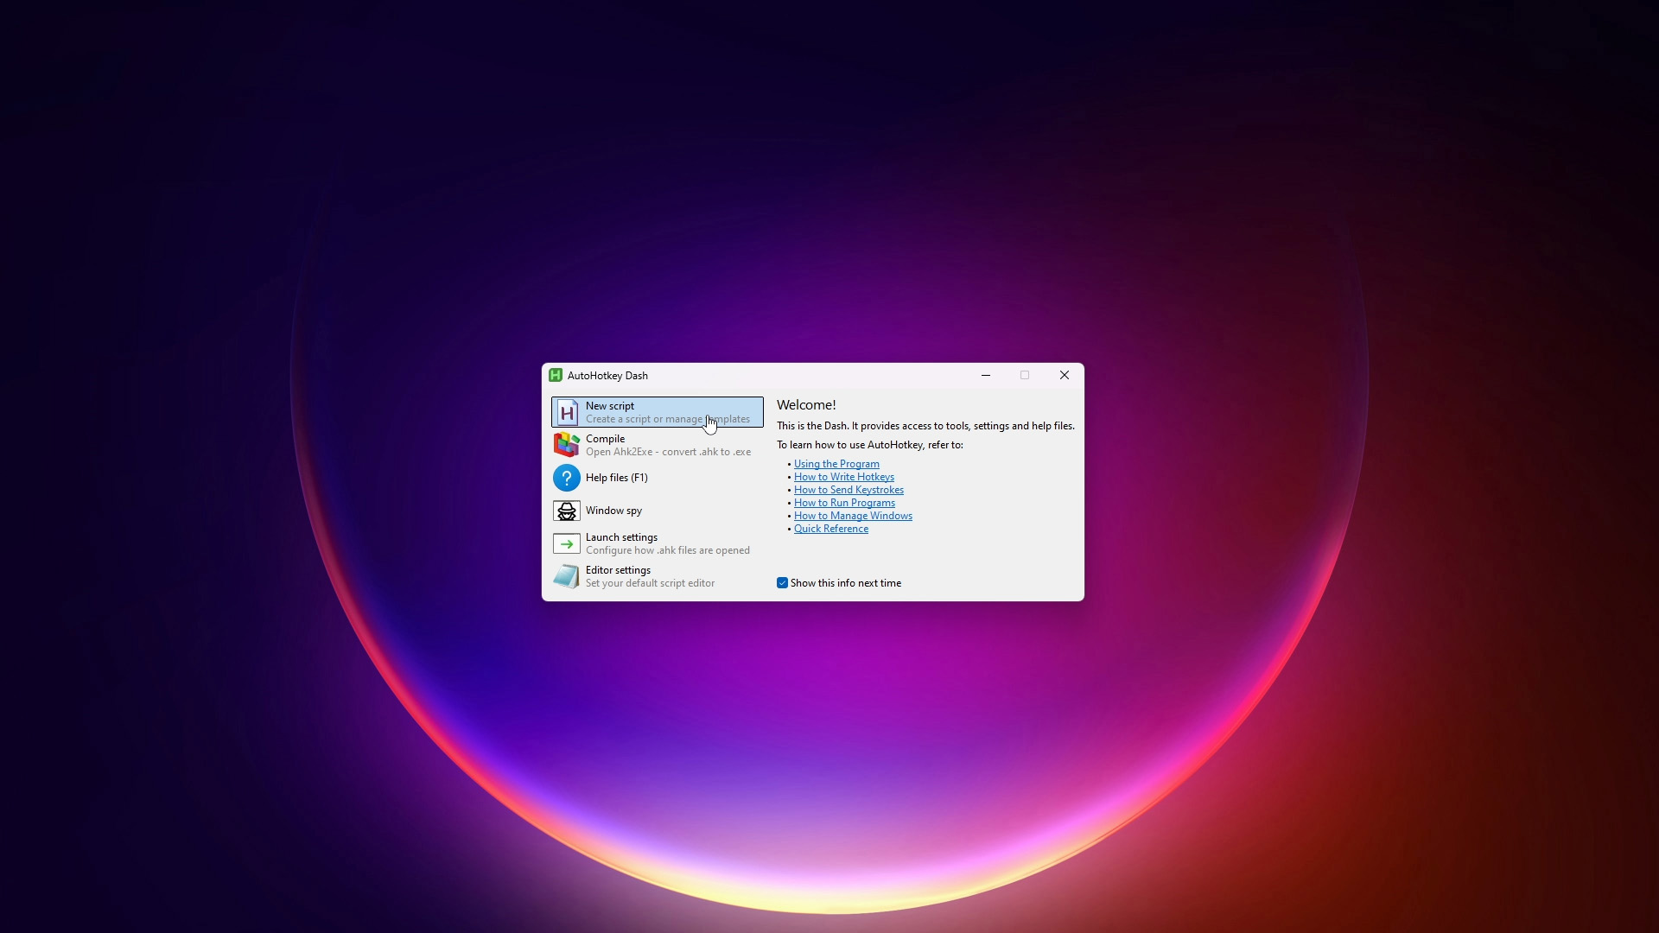Minimize the AutoHotkey Dash window
Image resolution: width=1659 pixels, height=933 pixels.
coord(986,375)
